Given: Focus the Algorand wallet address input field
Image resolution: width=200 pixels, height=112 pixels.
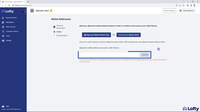Looking at the screenshot, I should click(x=109, y=55).
